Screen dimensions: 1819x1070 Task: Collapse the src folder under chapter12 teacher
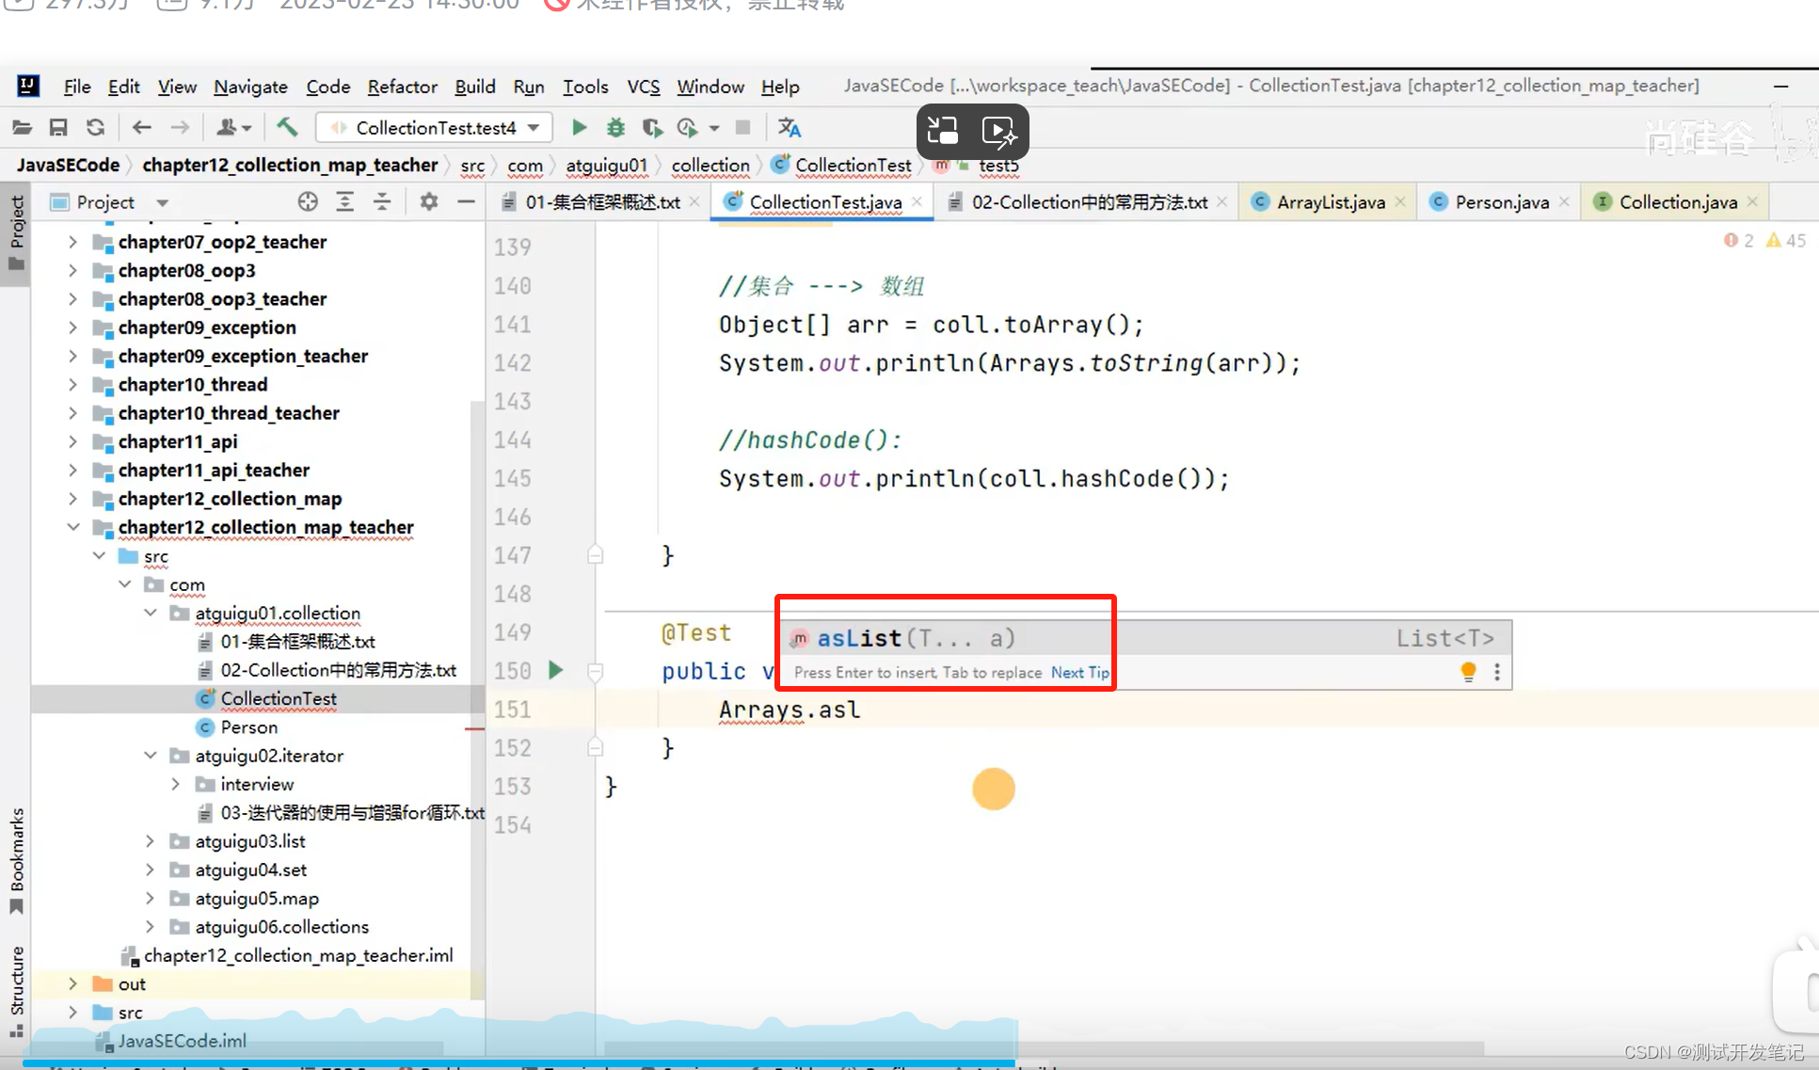(99, 556)
